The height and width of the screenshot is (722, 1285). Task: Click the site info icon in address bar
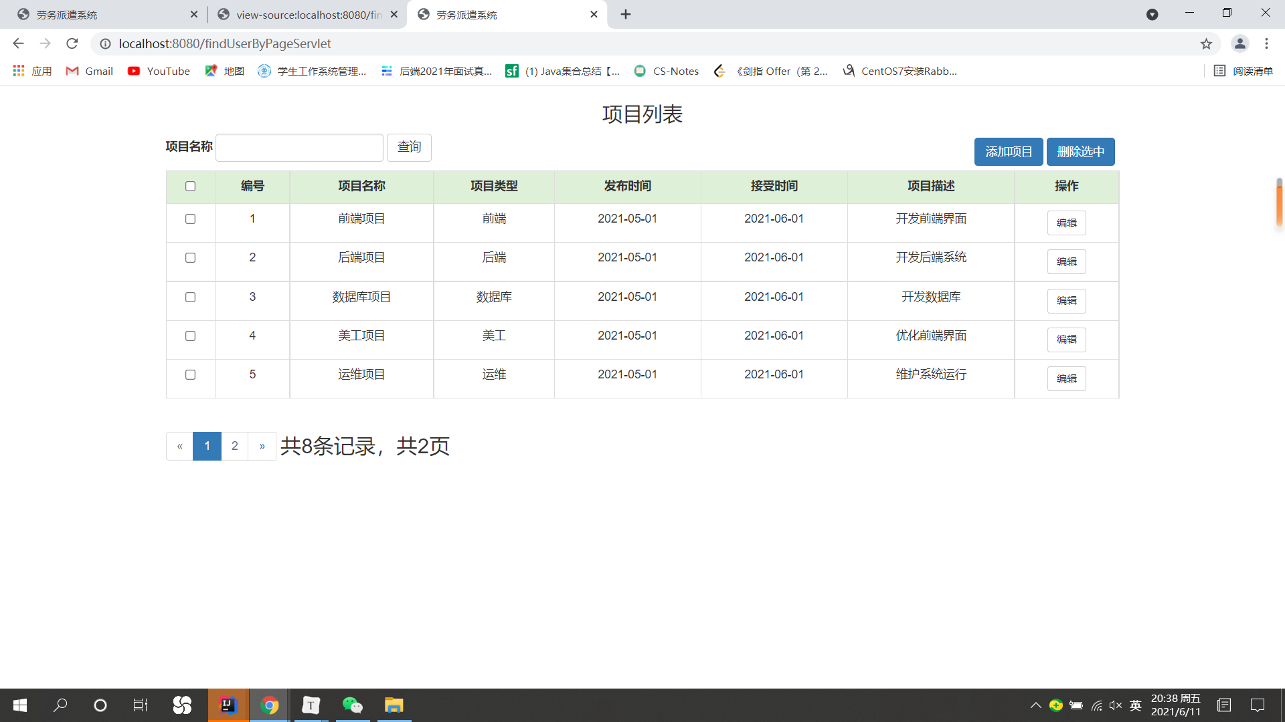(x=105, y=43)
